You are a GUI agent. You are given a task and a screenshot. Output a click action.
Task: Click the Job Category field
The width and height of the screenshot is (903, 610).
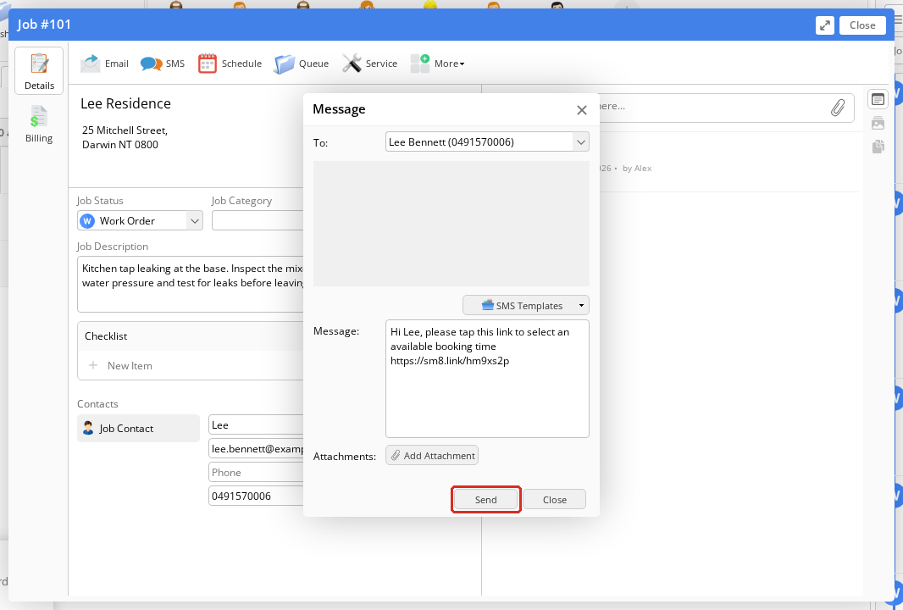coord(258,220)
